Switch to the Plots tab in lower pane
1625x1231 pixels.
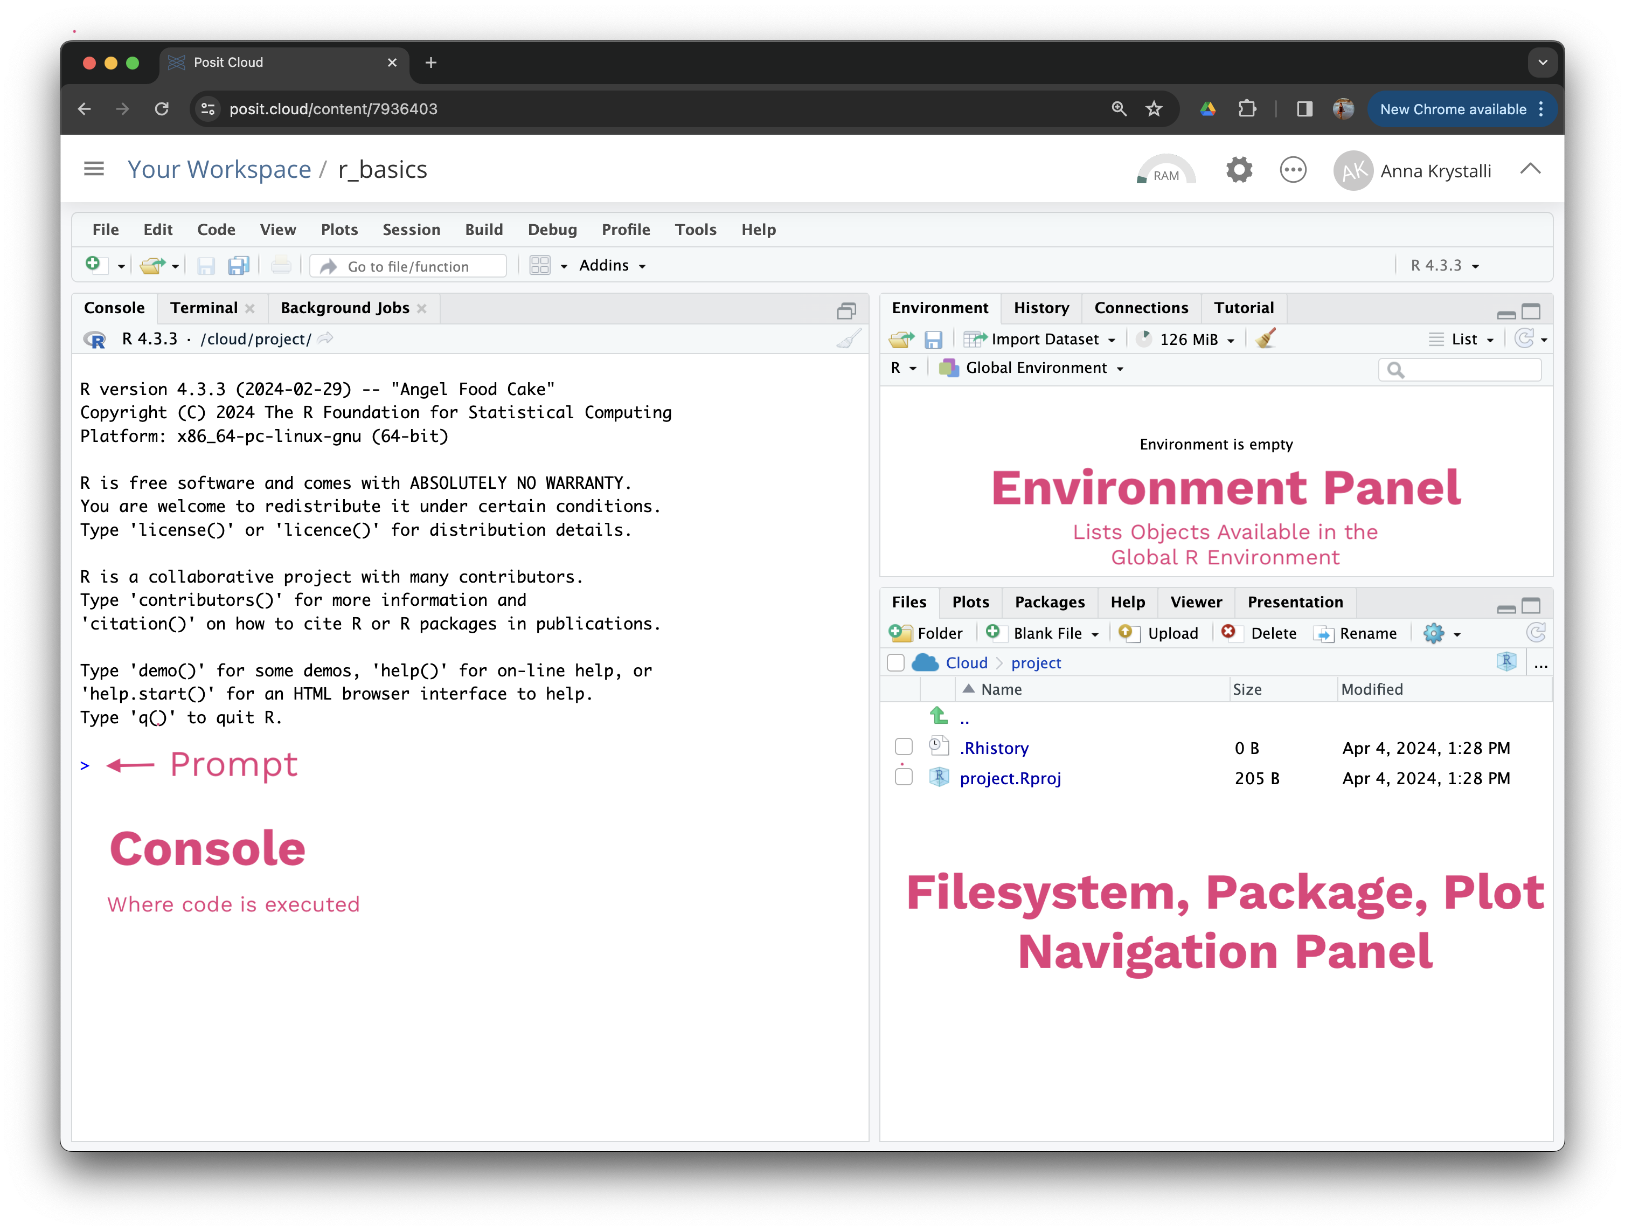click(970, 602)
